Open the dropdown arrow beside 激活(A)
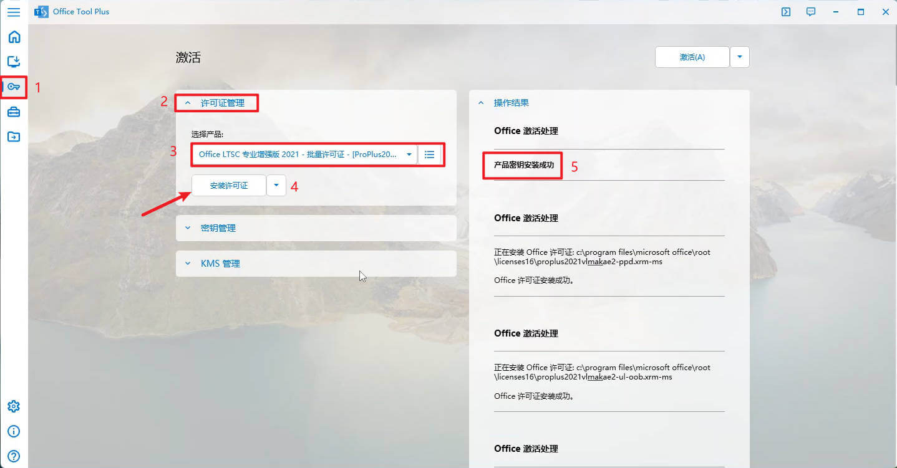The image size is (897, 468). pyautogui.click(x=740, y=57)
